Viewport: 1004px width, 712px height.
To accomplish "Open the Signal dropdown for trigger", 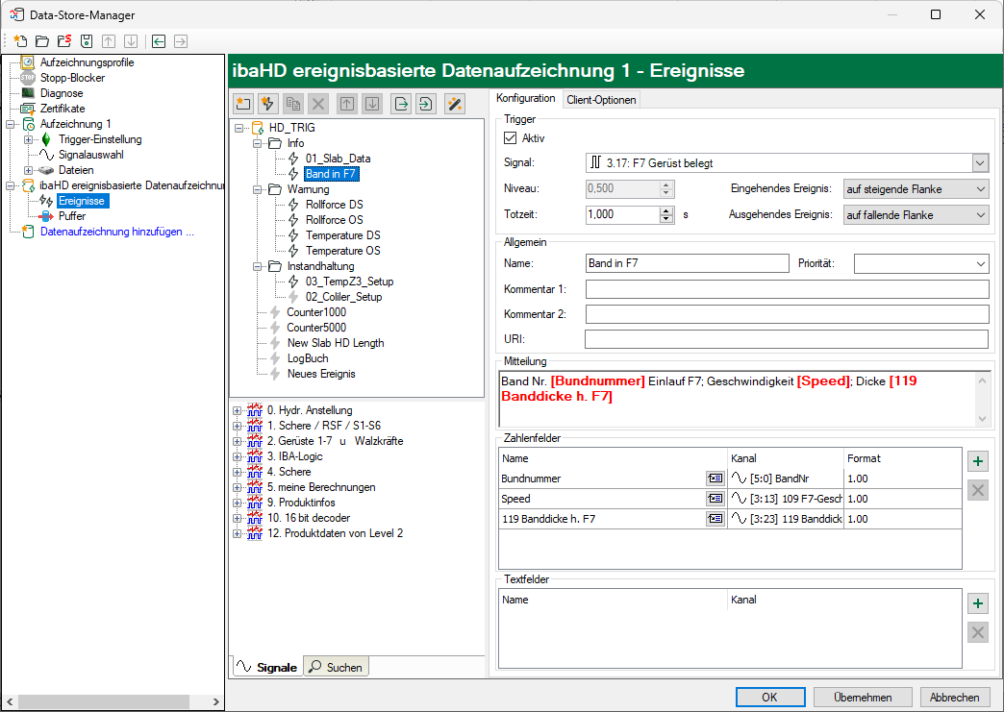I will (980, 163).
